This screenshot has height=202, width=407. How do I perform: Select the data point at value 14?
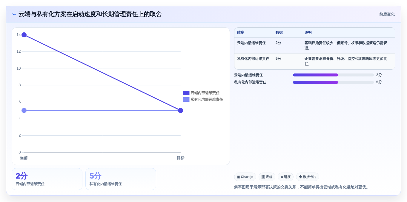click(x=24, y=35)
